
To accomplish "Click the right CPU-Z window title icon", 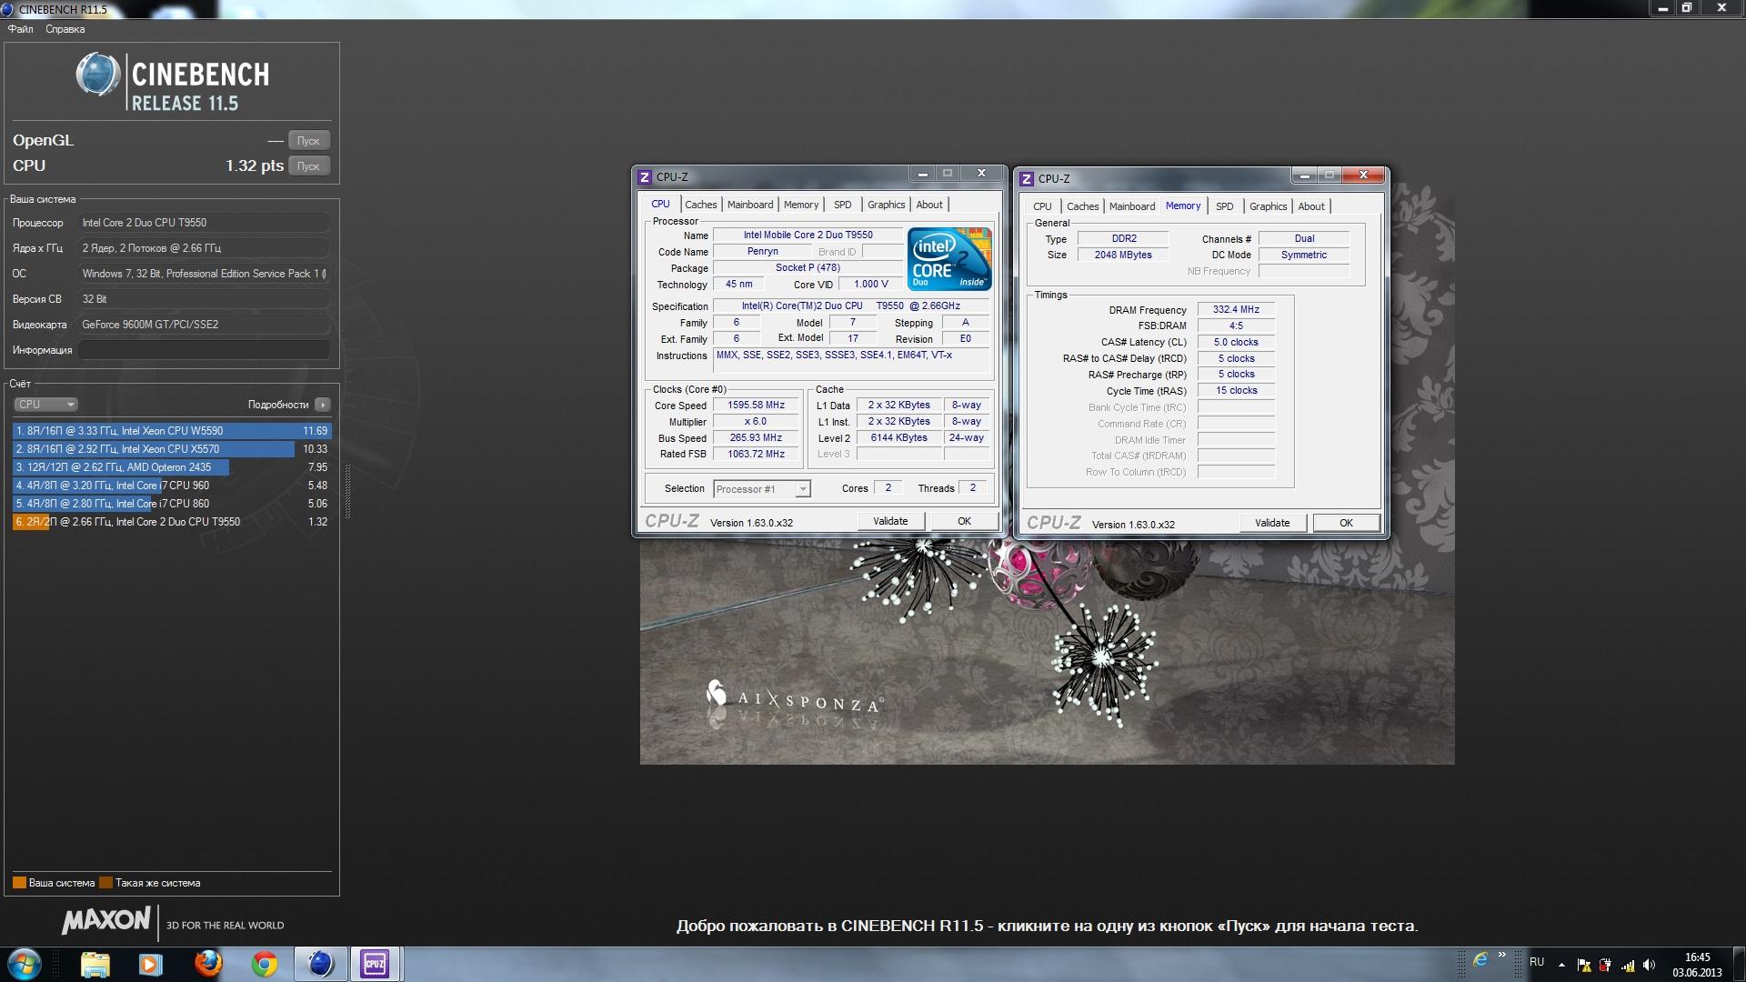I will pyautogui.click(x=1027, y=179).
